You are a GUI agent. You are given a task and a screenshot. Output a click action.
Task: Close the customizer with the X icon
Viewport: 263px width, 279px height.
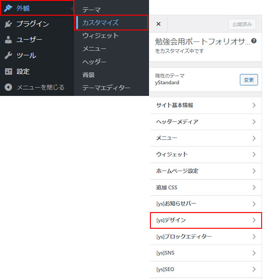(158, 24)
